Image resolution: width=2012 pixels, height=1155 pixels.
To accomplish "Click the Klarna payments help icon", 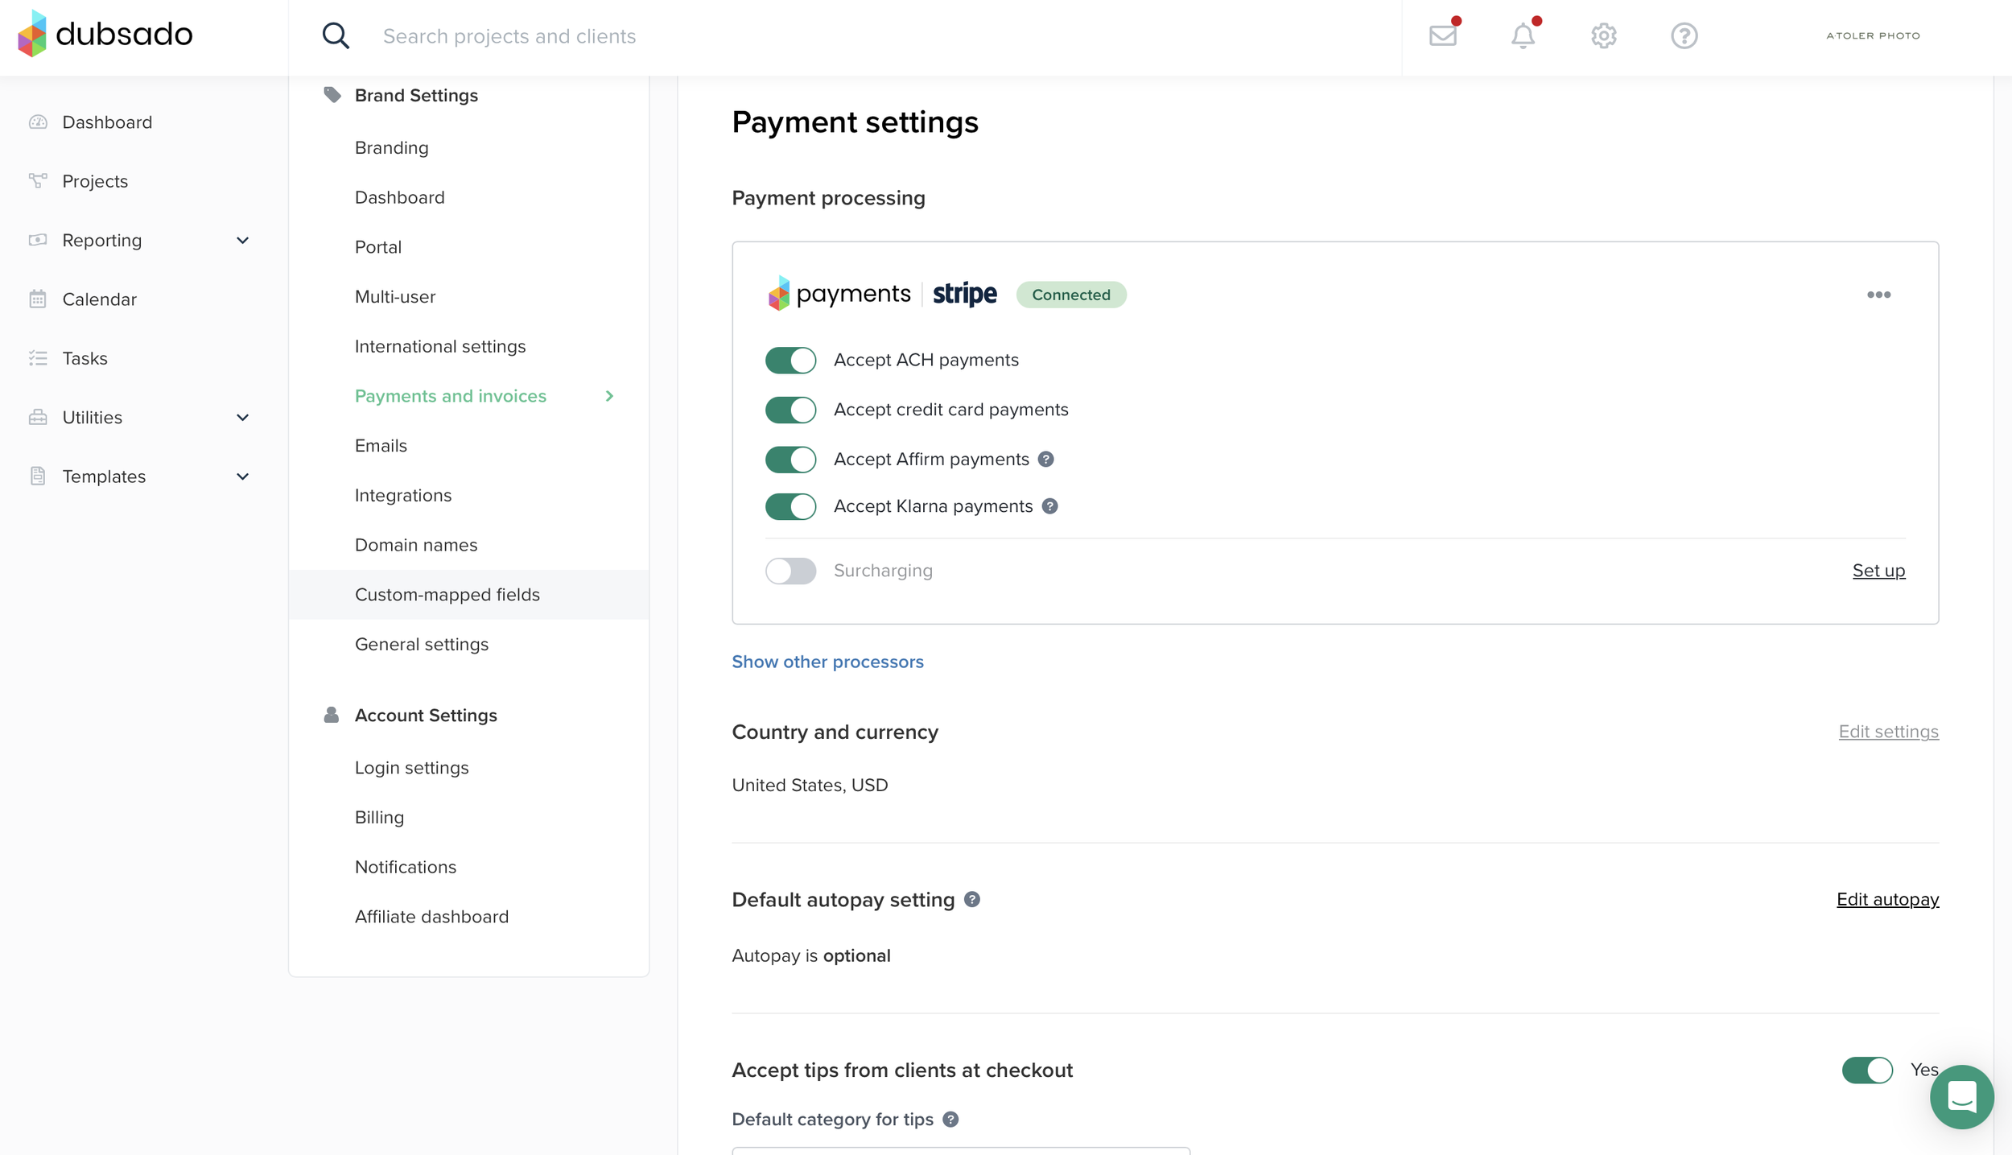I will [1049, 506].
